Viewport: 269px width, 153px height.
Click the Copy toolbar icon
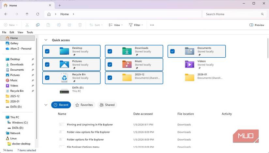[x=38, y=25]
